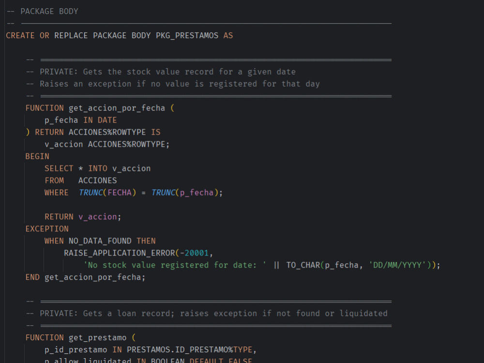Click the EXCEPTION keyword line

pyautogui.click(x=47, y=229)
